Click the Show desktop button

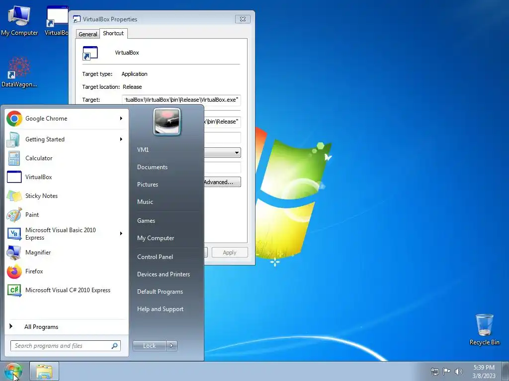click(506, 371)
